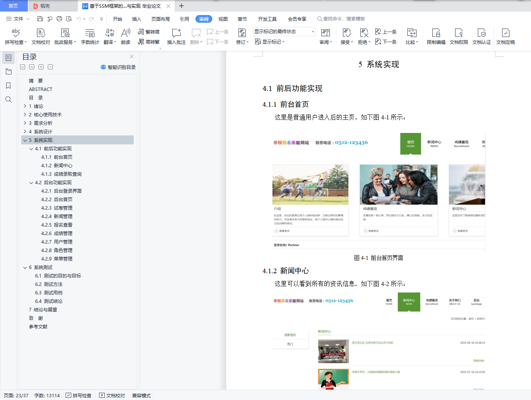
Task: Close the 目录 navigation panel
Action: pos(131,56)
